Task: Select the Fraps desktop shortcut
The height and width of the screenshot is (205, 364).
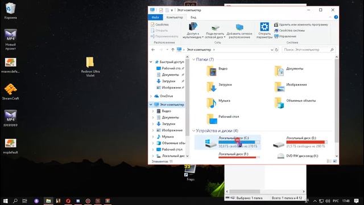Action: 190,173
